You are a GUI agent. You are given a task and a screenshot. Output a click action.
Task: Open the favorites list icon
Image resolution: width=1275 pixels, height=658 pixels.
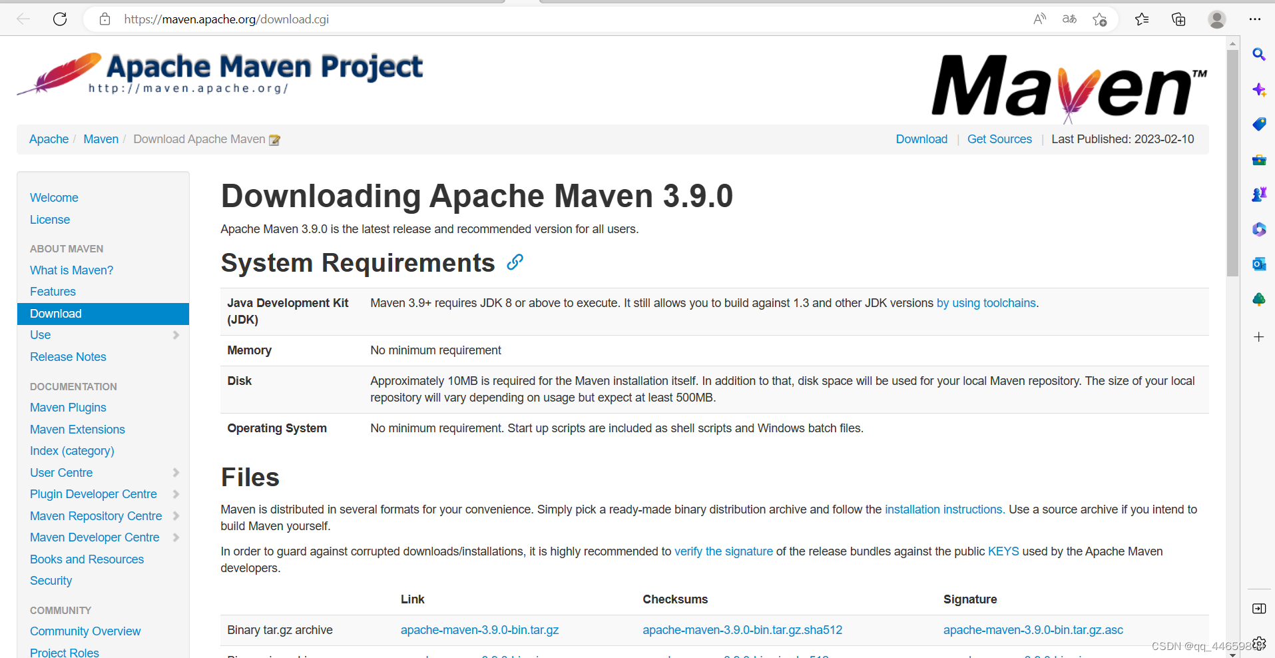tap(1142, 19)
